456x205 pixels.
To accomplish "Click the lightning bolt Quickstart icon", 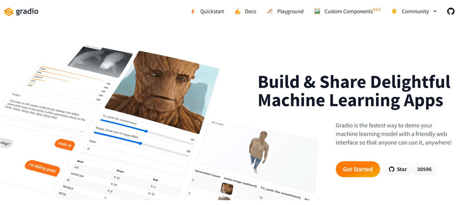I will [193, 11].
